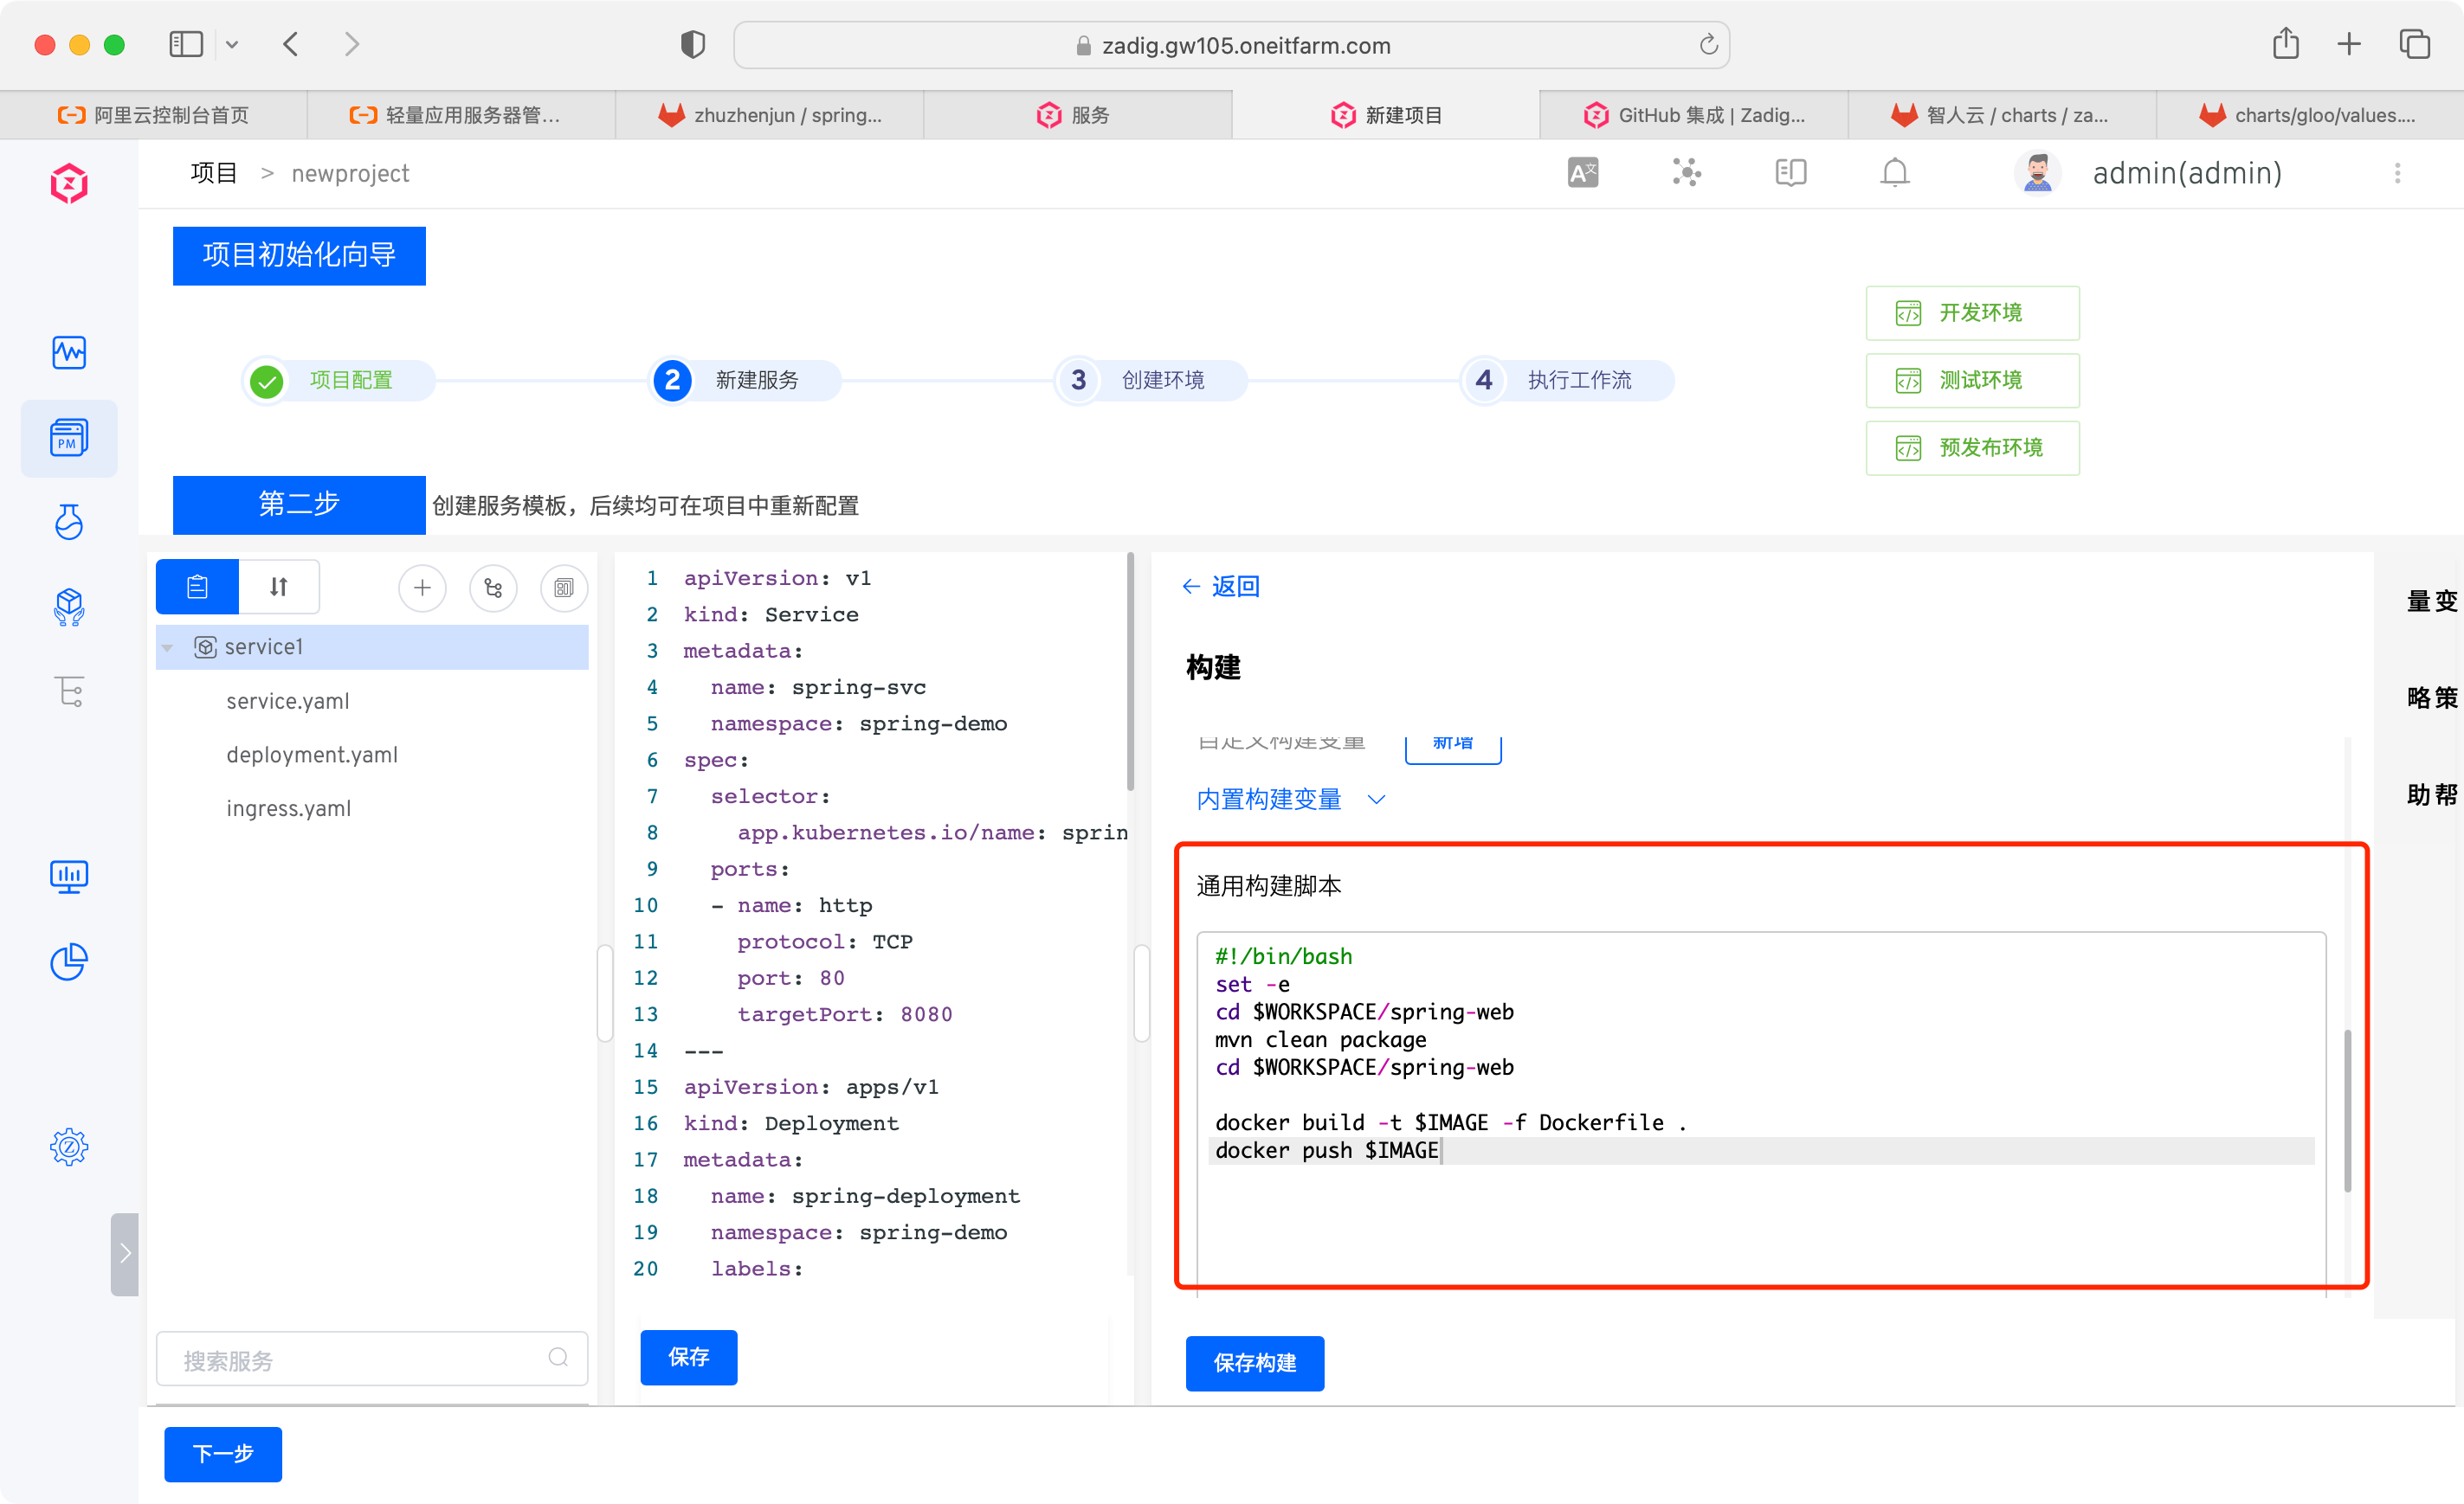
Task: Switch to the 智人云 / charts tab
Action: (2002, 115)
